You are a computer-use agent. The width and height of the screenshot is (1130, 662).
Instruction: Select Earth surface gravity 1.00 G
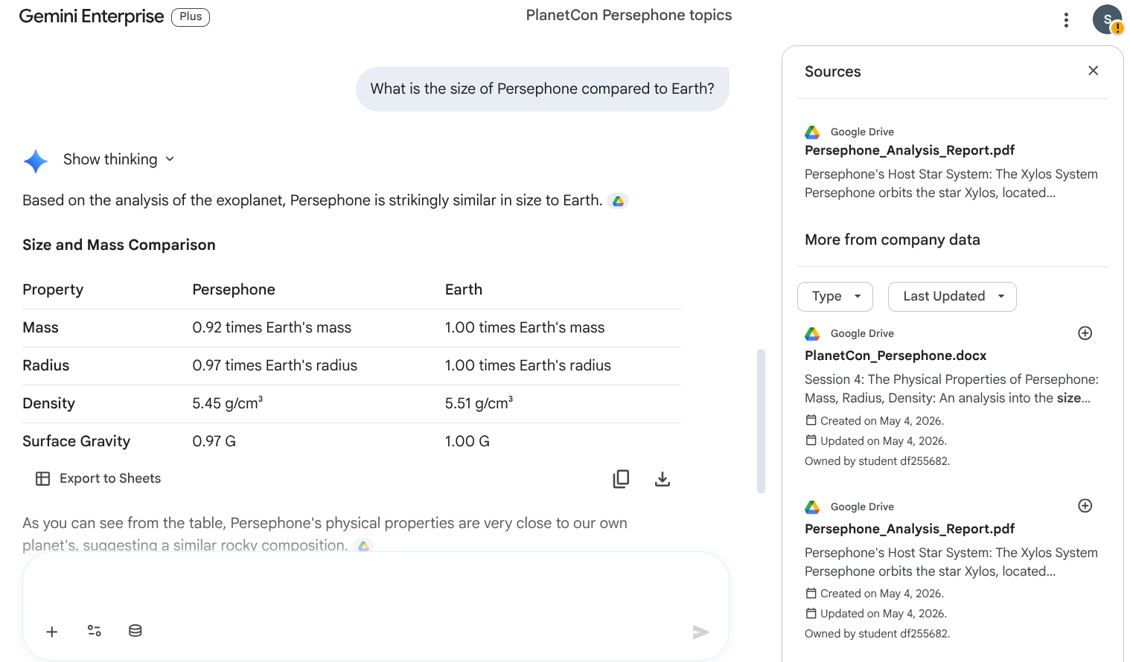(x=467, y=441)
